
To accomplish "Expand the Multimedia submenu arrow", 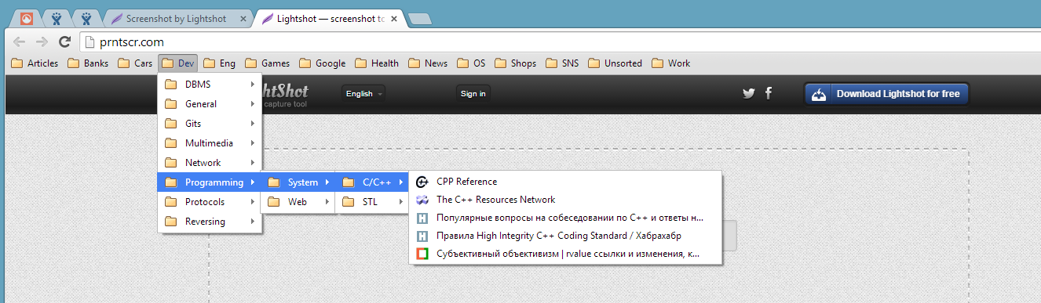I will [x=252, y=142].
